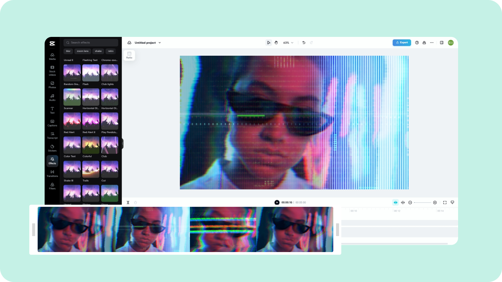Open keyboard shortcuts from the top bar
This screenshot has width=502, height=282.
424,42
